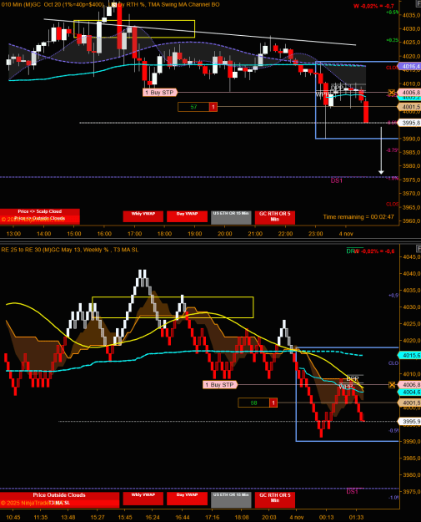The image size is (421, 522).
Task: Select the white down arrow drawing in top chart
Action: (x=381, y=150)
